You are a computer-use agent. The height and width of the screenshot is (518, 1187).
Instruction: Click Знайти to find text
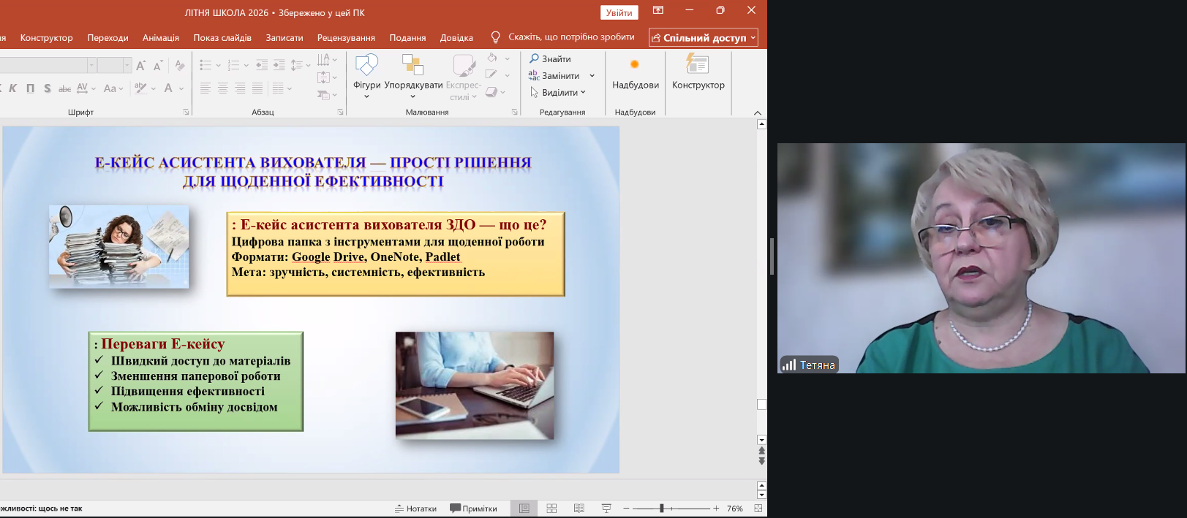click(550, 59)
